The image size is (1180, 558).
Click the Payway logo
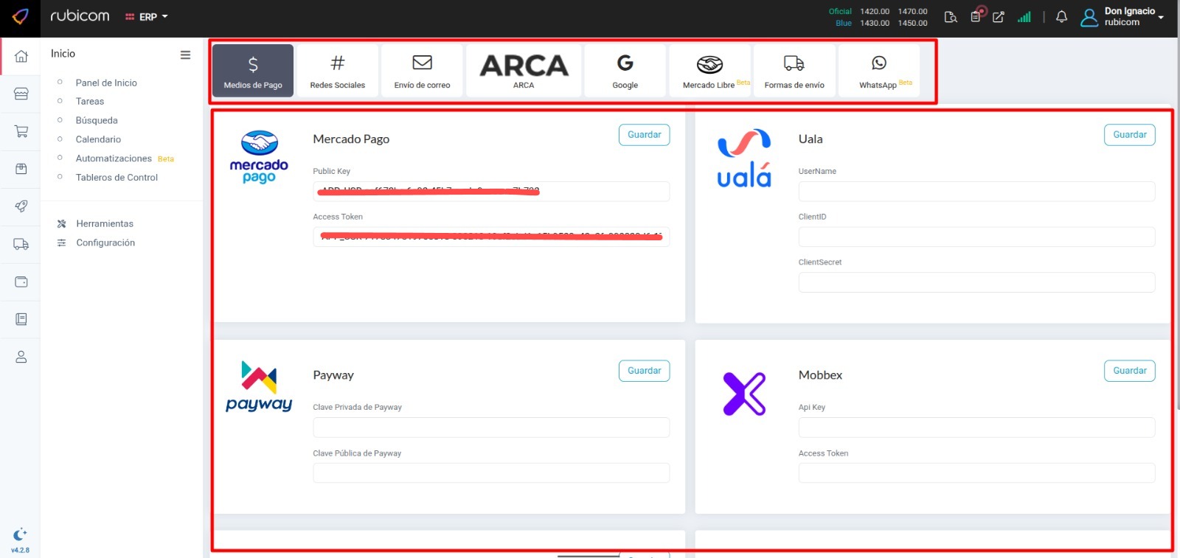coord(259,386)
